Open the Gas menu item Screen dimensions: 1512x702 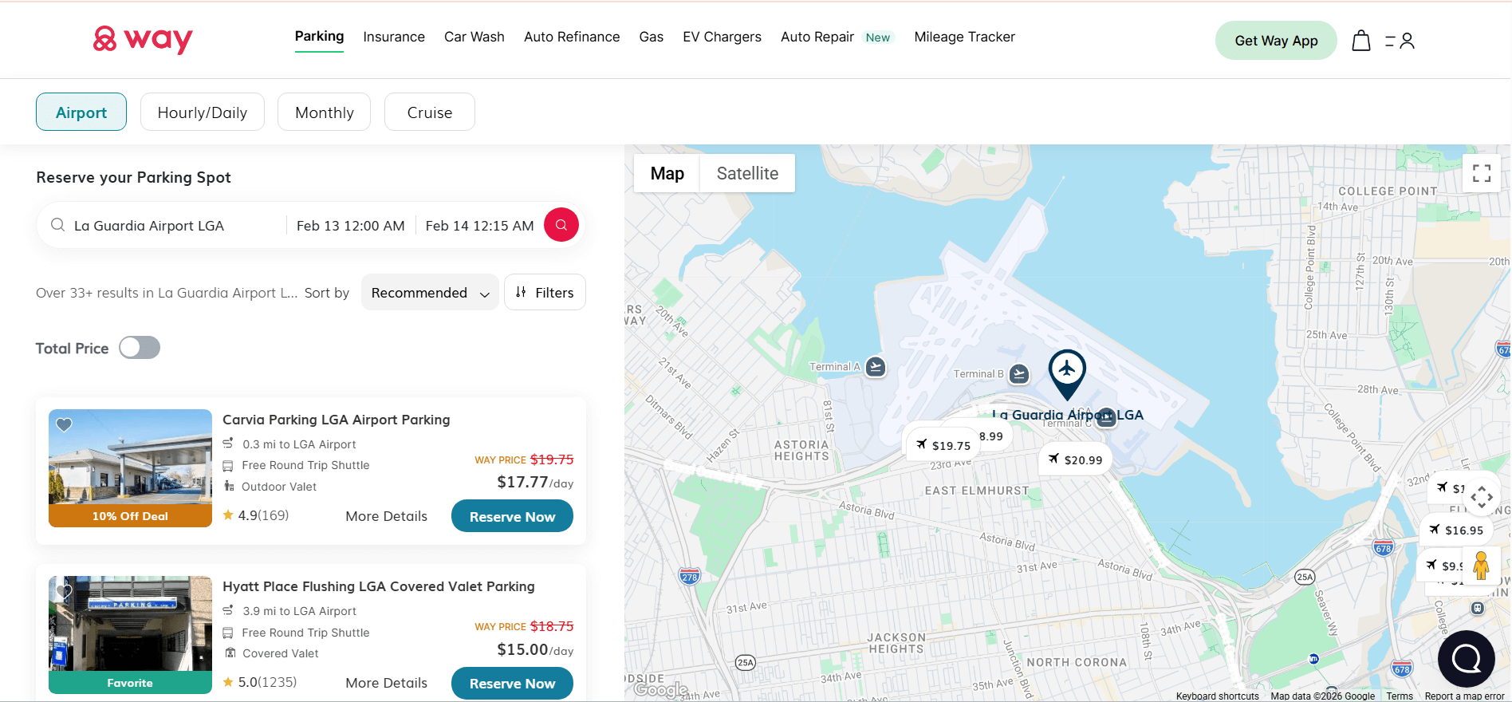(x=652, y=37)
